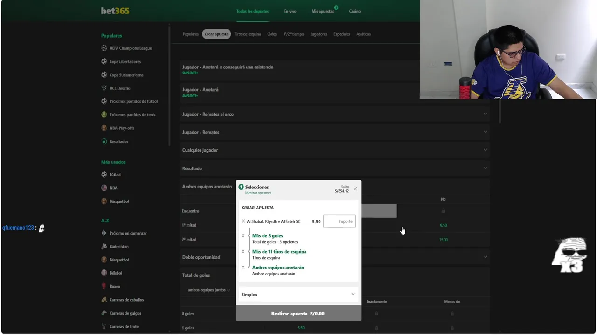The height and width of the screenshot is (335, 597).
Task: Click the Resultados link in sidebar
Action: tap(119, 141)
